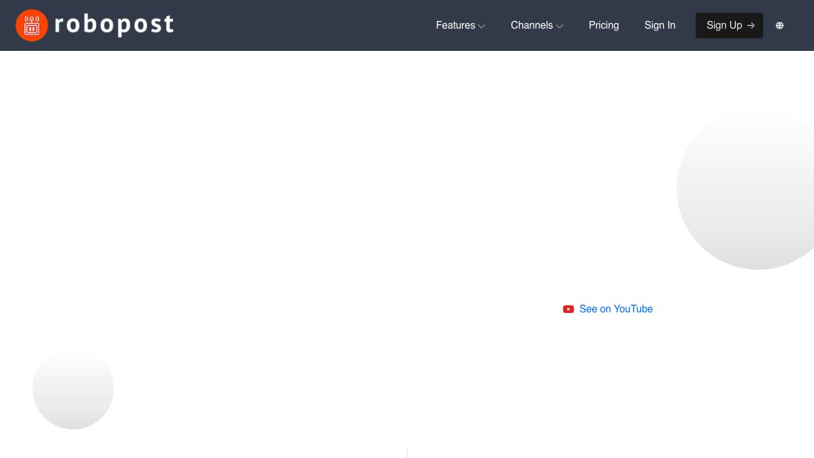
Task: Open the Channels menu
Action: pos(532,25)
